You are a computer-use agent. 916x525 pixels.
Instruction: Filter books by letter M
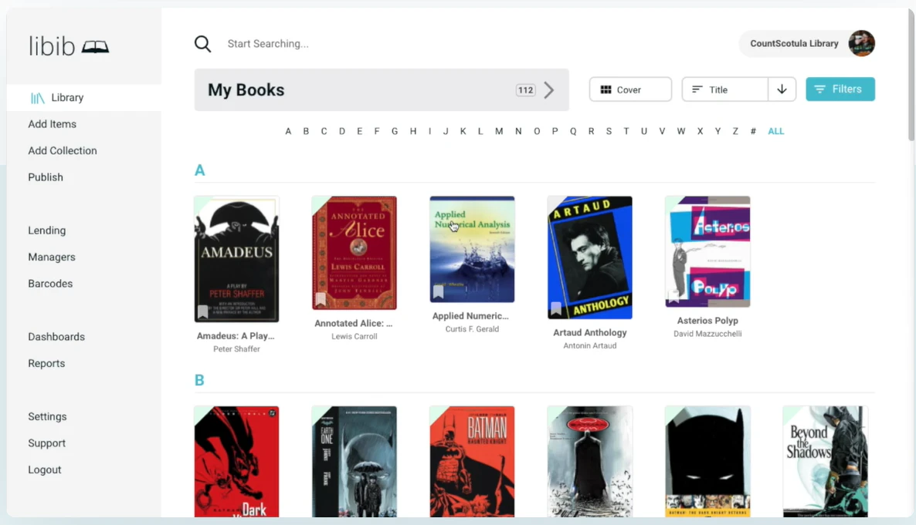click(499, 131)
